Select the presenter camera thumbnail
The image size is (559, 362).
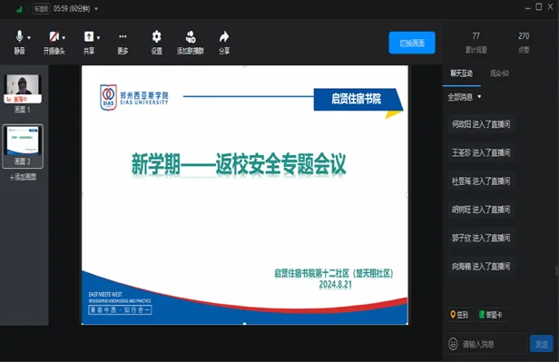[x=23, y=89]
